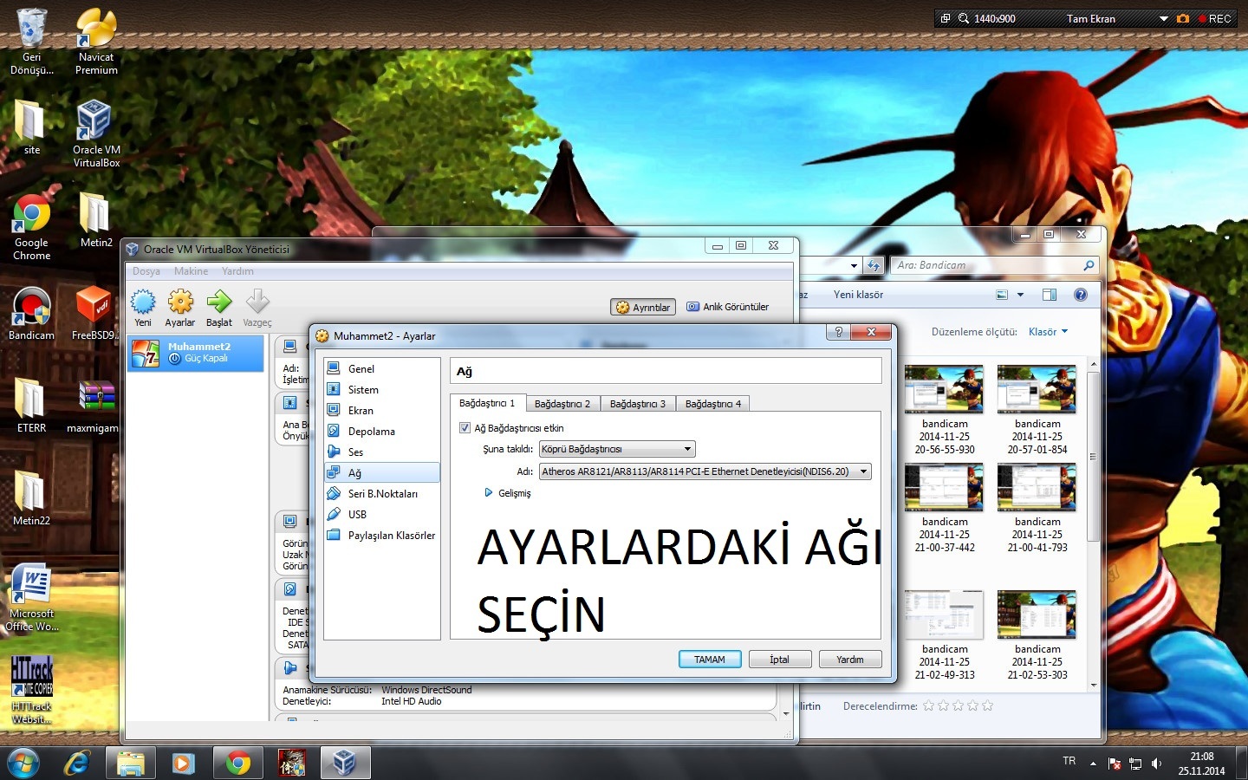Screen dimensions: 1248x780
Task: Confirm settings with the TAMAM button
Action: coord(710,660)
